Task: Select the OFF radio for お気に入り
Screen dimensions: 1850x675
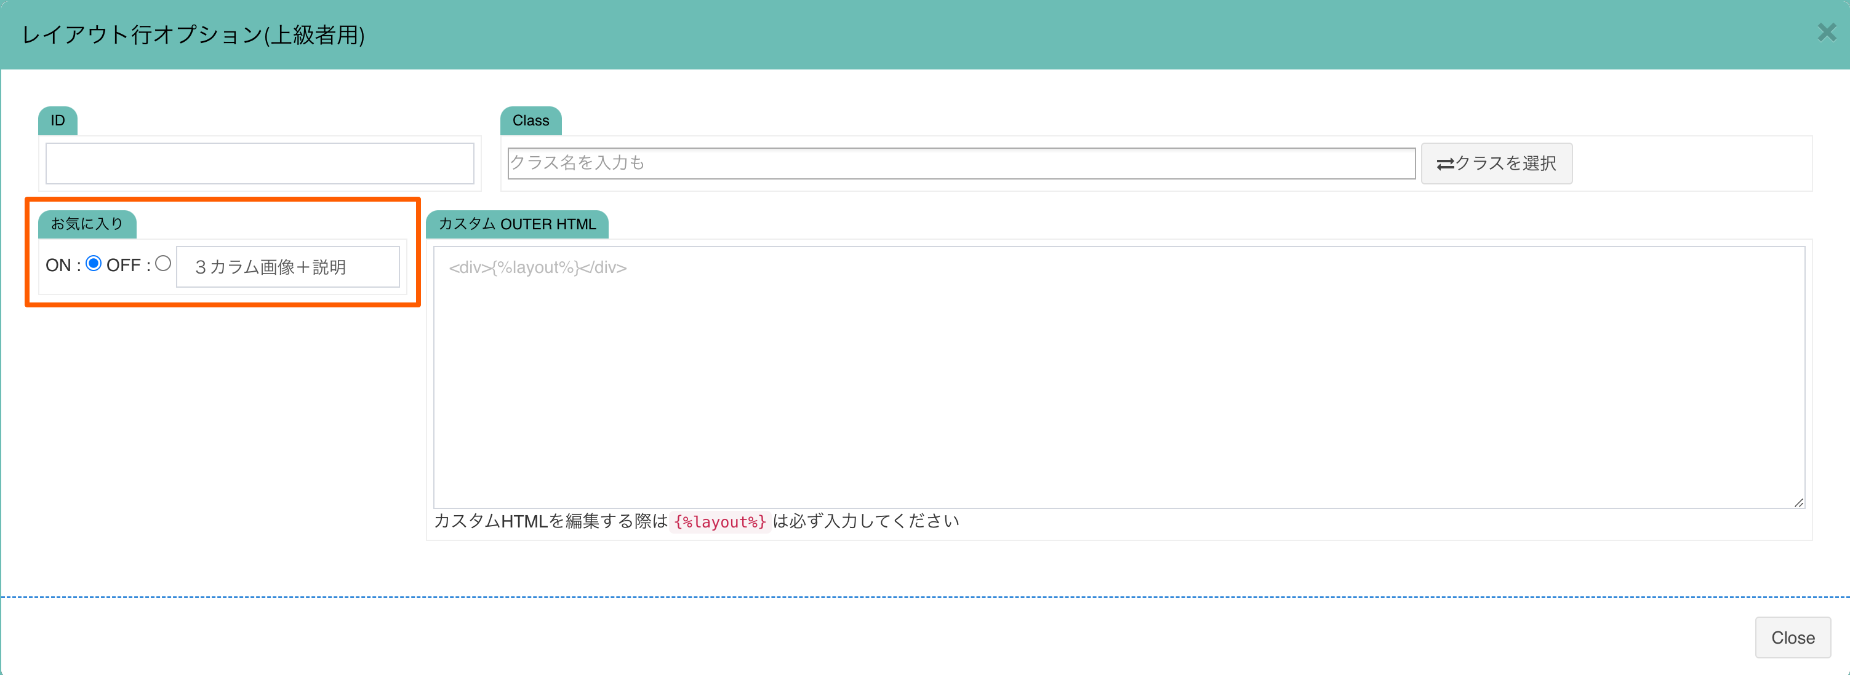Action: coord(163,263)
